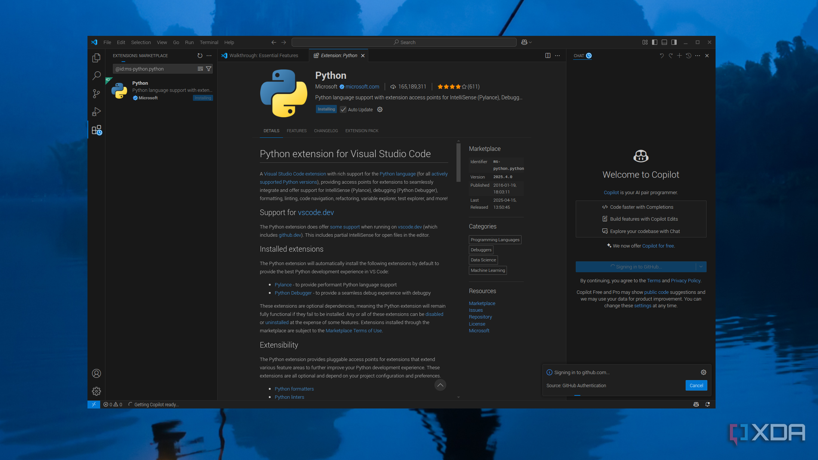Screen dimensions: 818x460
Task: Switch to the CHANGELOG tab
Action: coord(326,131)
